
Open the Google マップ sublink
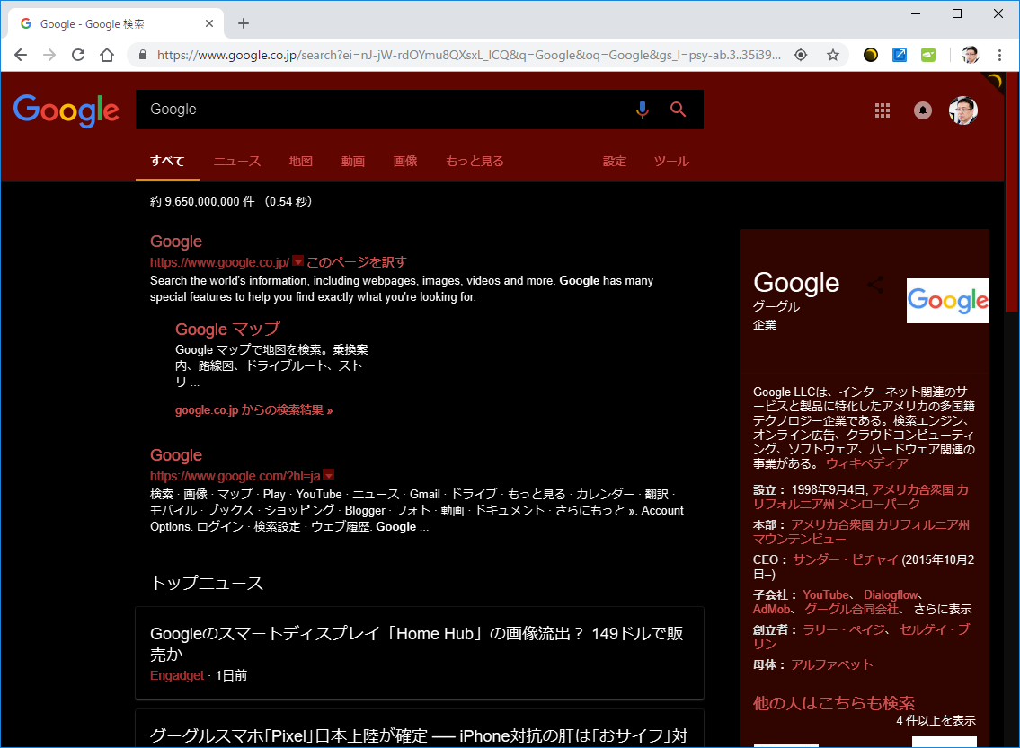coord(227,329)
